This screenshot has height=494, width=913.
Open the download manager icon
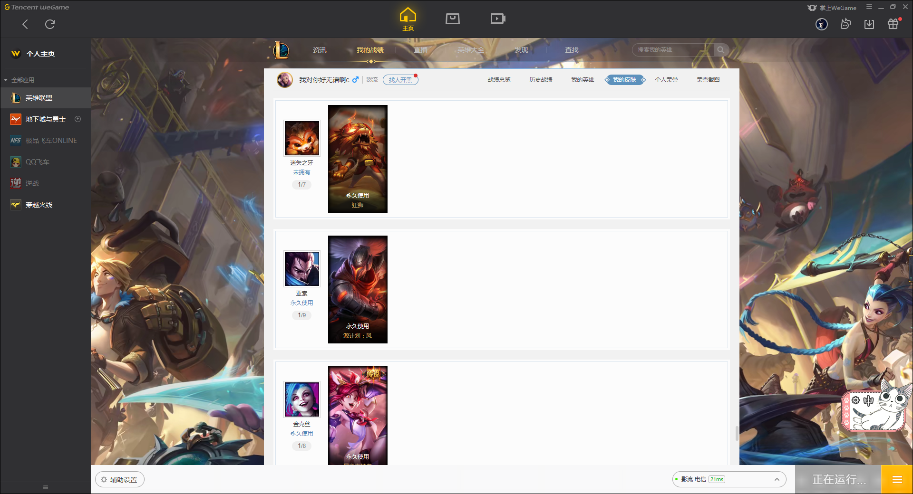click(869, 24)
